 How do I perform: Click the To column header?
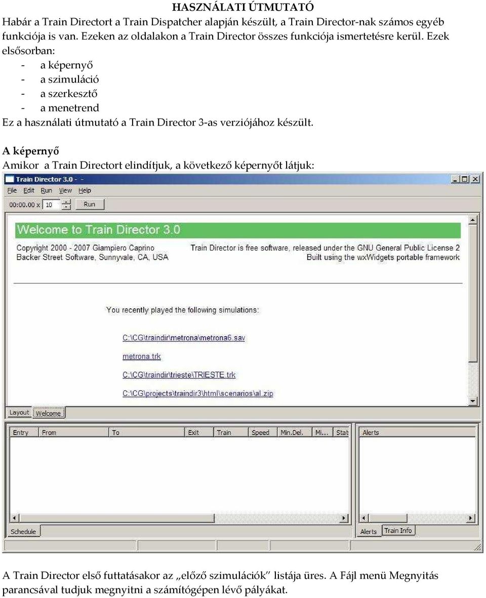147,432
